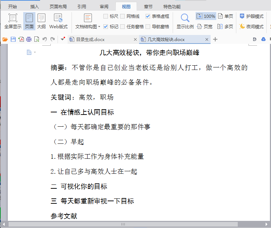Click horizontal scrollbar right arrow

click(x=266, y=224)
